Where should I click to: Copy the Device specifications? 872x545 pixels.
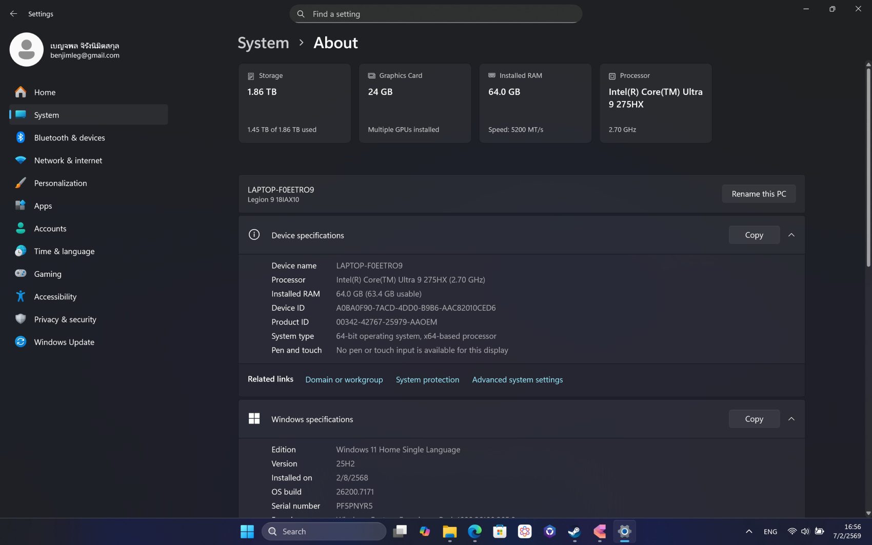click(754, 235)
